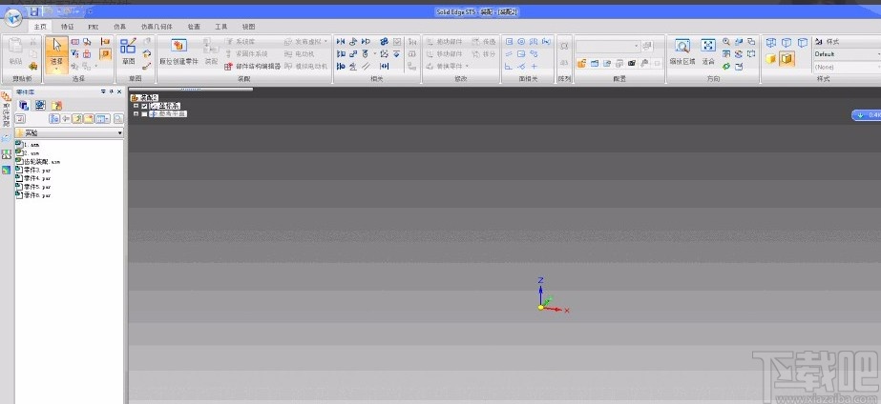Check the 参考平面 visibility checkbox
Viewport: 881px width, 404px height.
coord(144,114)
